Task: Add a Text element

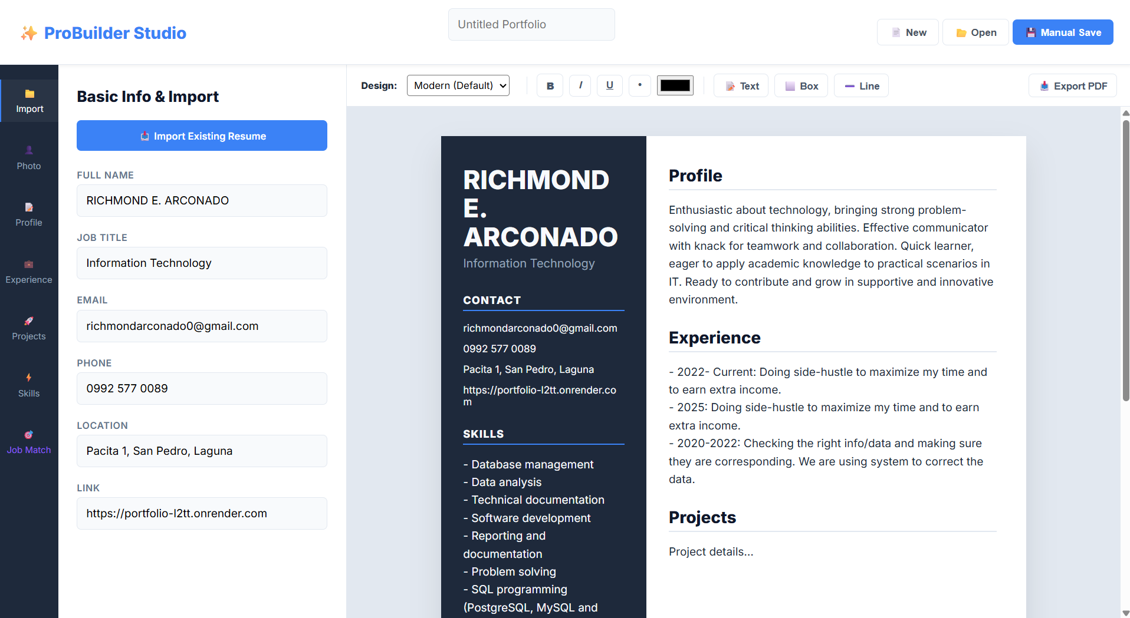Action: click(741, 86)
